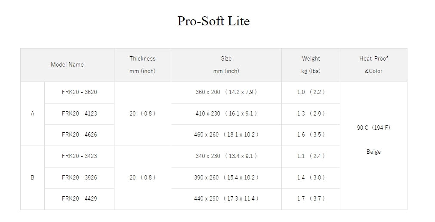435x222 pixels.
Task: Click the Thickness mm (inch) header
Action: coord(142,65)
